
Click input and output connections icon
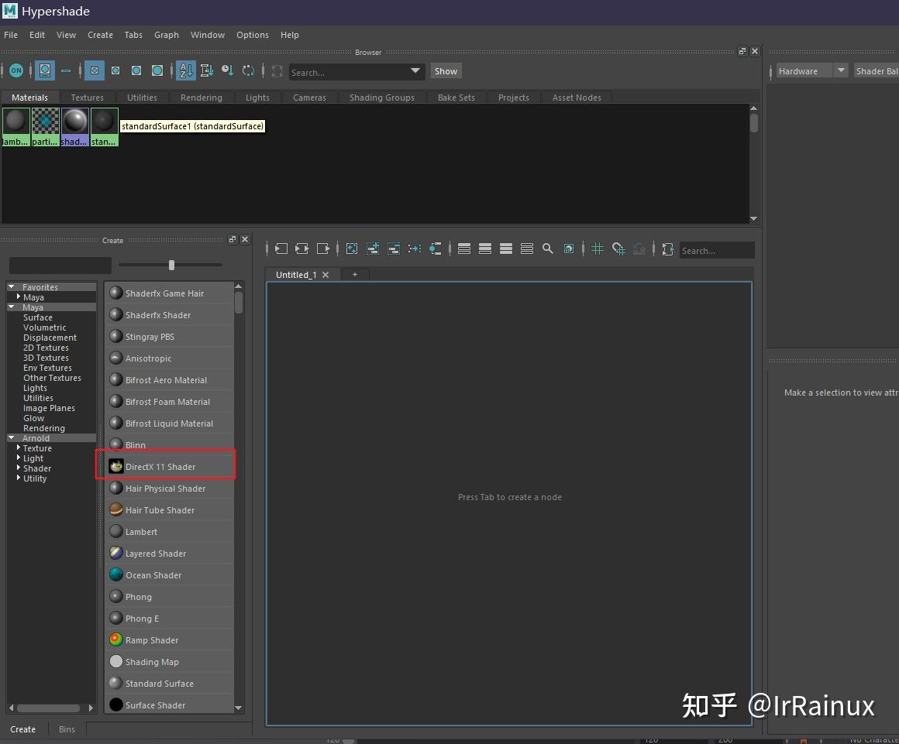301,249
